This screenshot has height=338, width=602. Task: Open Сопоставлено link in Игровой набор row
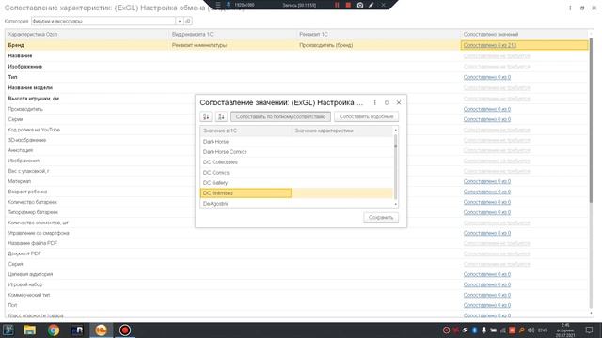click(x=487, y=284)
